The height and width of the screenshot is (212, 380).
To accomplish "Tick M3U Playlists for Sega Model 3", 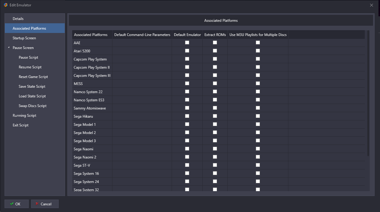I will [x=258, y=141].
